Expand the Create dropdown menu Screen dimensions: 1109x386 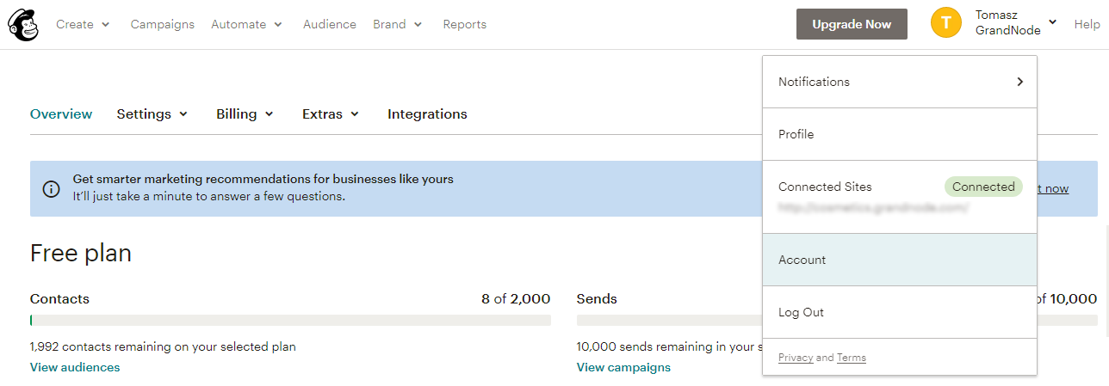click(x=83, y=24)
